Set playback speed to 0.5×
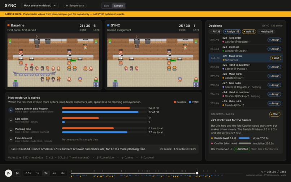Viewport: 291px width, 182px height. pos(28,173)
